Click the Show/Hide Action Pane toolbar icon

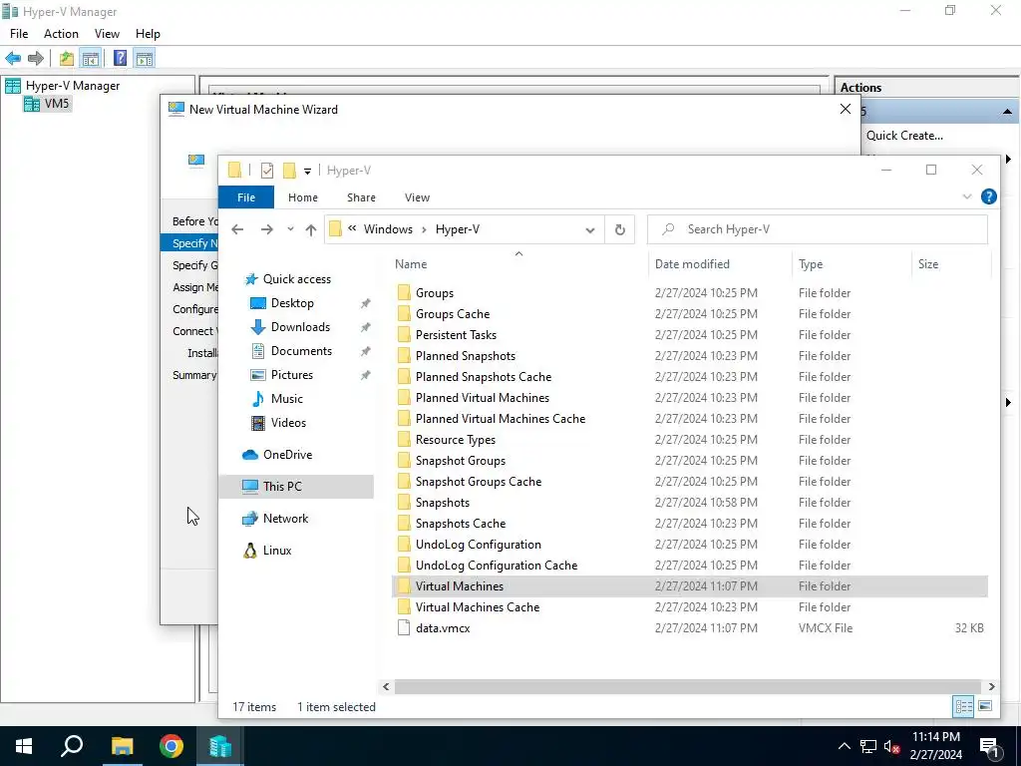pos(145,59)
